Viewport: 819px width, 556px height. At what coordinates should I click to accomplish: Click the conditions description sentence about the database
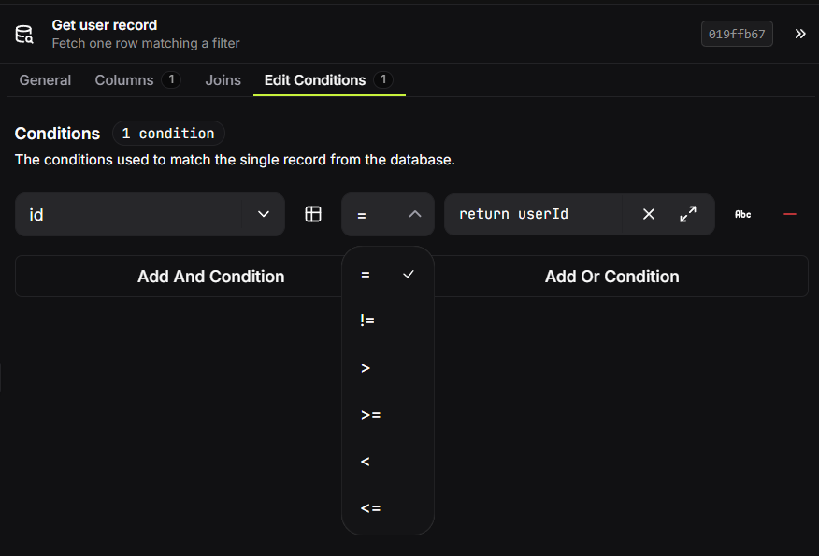tap(235, 160)
